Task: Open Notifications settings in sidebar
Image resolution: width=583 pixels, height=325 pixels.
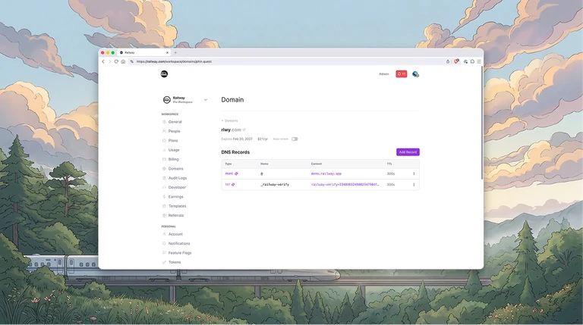Action: [176, 243]
